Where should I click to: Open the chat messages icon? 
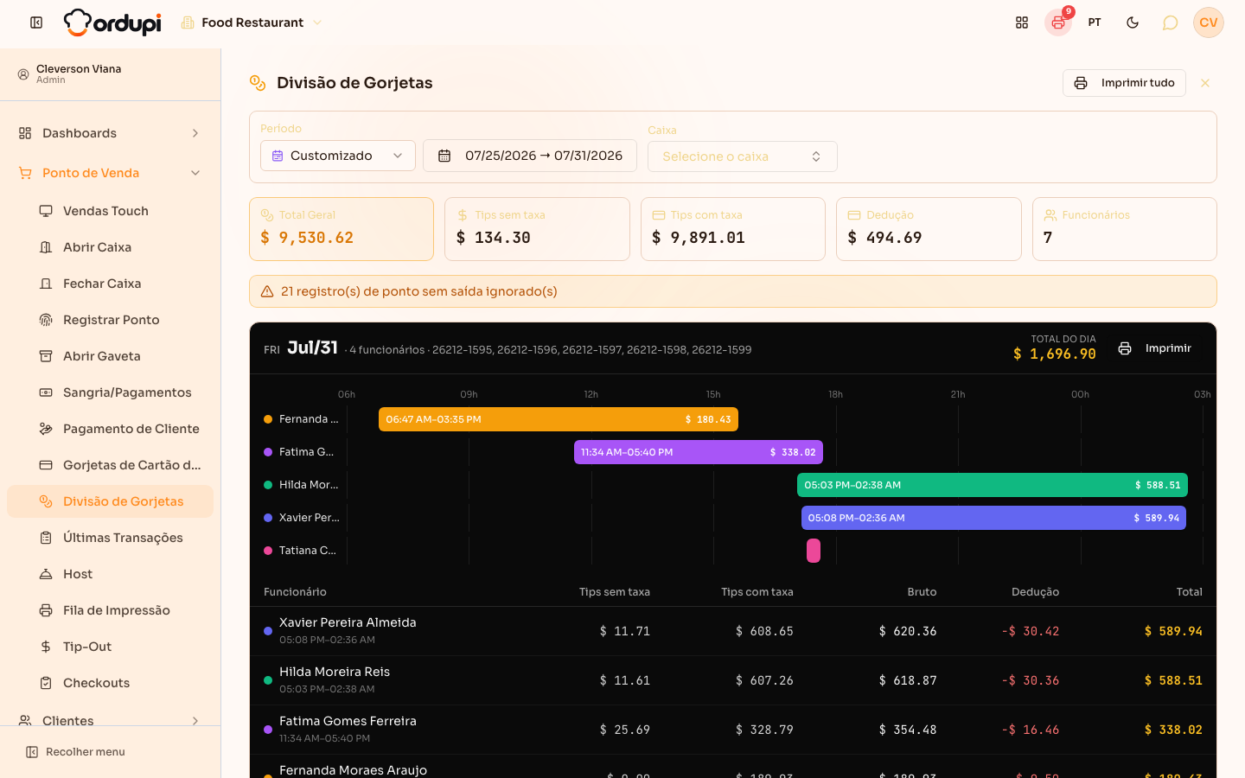[1170, 22]
